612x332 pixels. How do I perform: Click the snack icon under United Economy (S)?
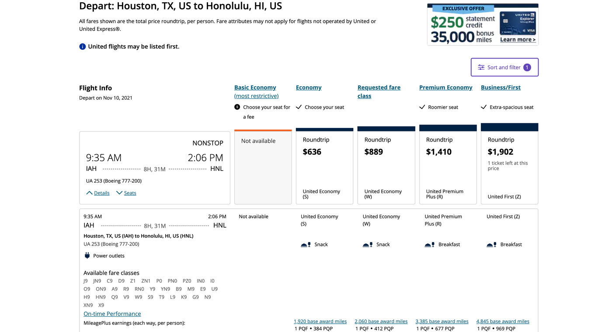305,244
